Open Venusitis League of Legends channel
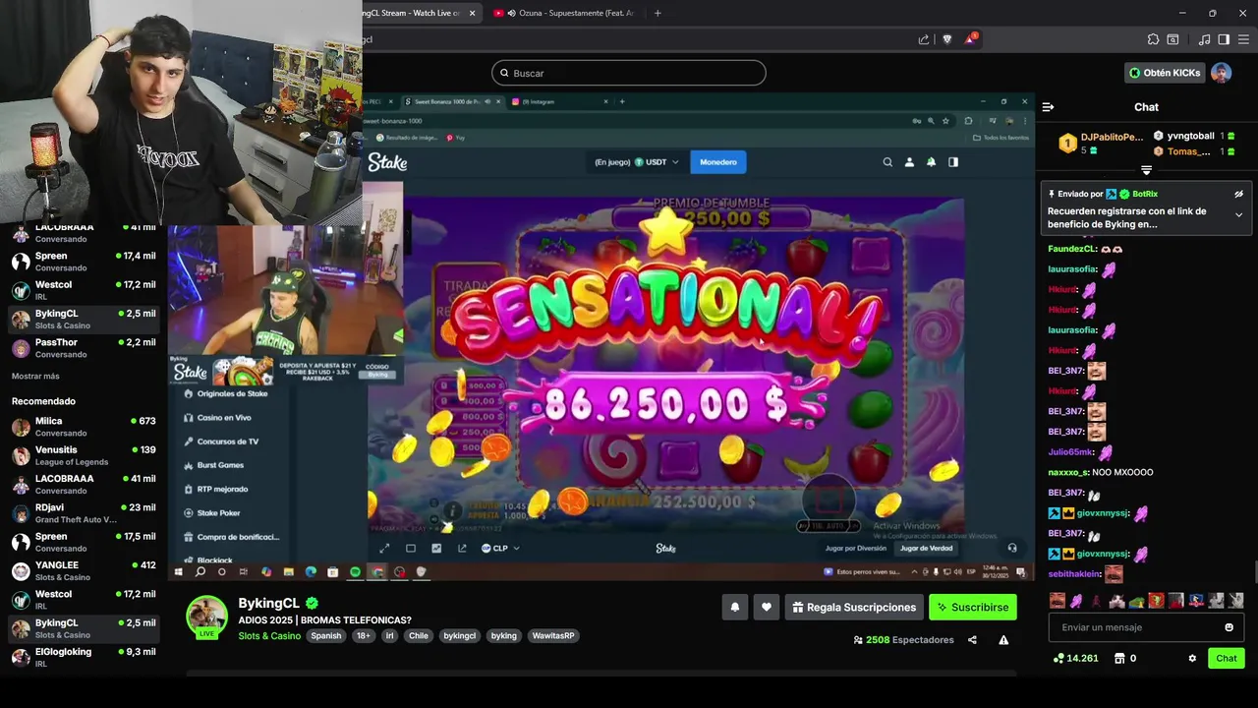The image size is (1258, 708). pyautogui.click(x=84, y=455)
